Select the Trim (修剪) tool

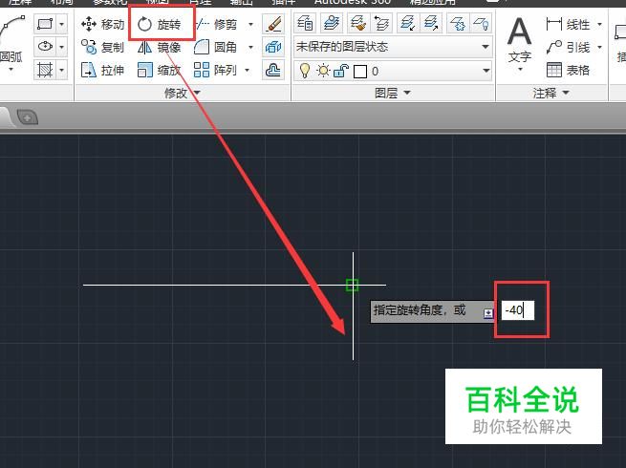coord(216,24)
